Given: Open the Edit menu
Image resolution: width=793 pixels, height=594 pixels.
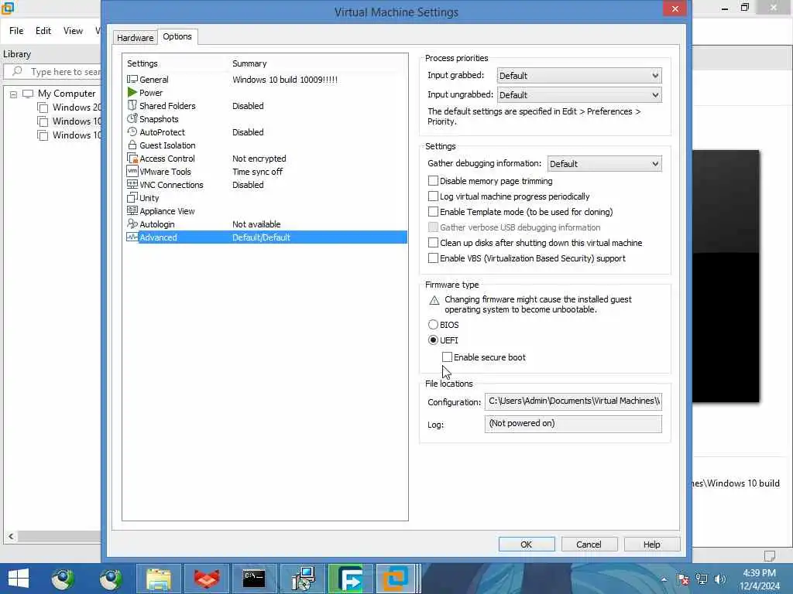Looking at the screenshot, I should [x=43, y=30].
